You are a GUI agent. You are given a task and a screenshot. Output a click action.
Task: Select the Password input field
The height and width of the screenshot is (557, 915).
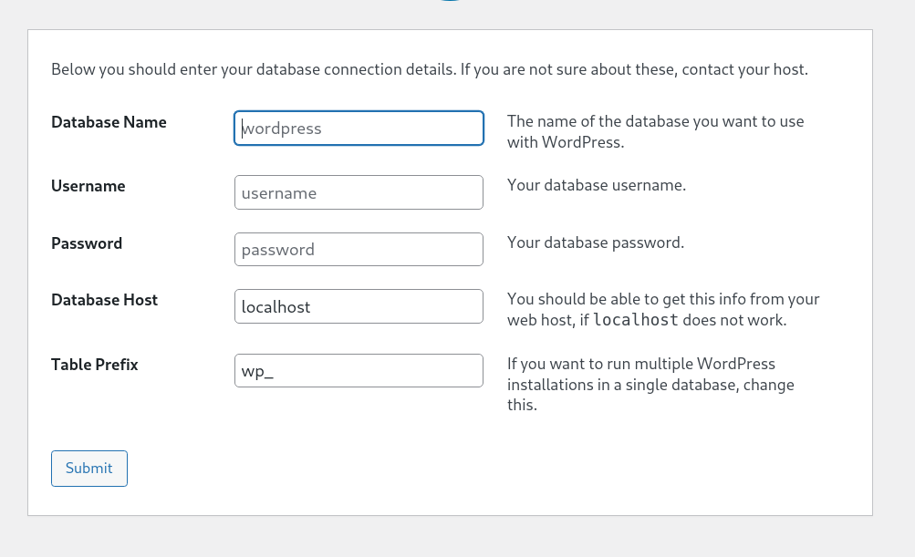pos(359,250)
